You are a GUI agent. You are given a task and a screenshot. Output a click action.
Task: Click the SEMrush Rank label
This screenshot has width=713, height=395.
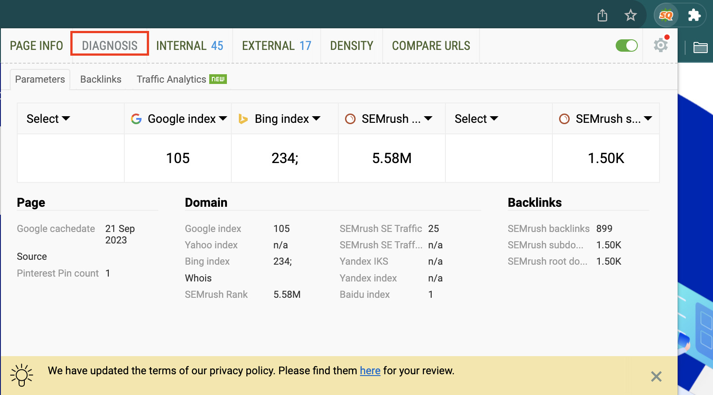coord(216,294)
